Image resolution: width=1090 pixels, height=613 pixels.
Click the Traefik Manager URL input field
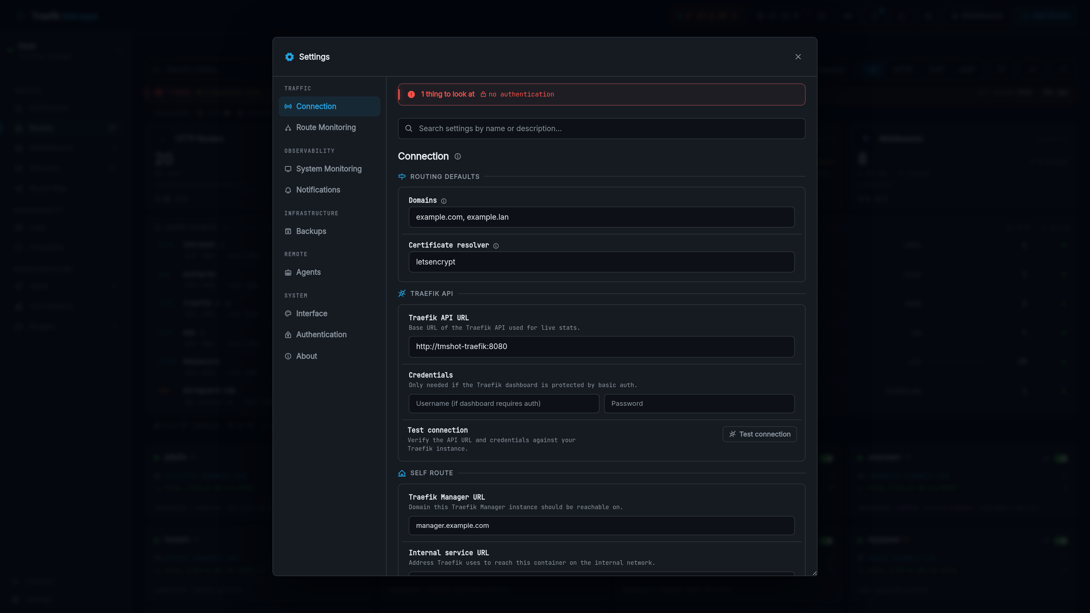pyautogui.click(x=601, y=526)
